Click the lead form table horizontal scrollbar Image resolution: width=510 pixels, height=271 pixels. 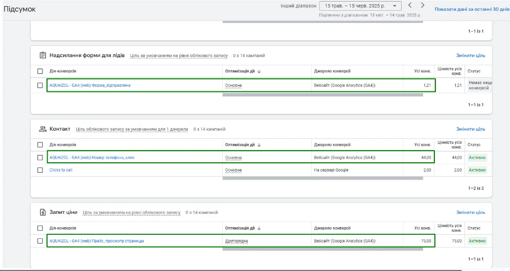point(322,95)
